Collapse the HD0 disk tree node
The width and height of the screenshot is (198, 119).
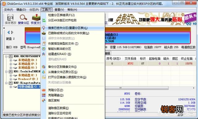6,56
